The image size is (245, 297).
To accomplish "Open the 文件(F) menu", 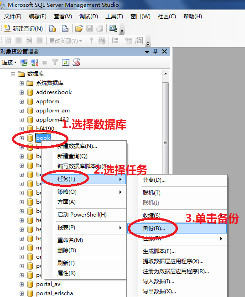I will [x=13, y=16].
